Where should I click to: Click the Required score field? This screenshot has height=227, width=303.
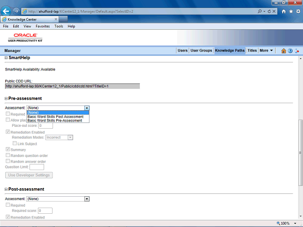45,210
